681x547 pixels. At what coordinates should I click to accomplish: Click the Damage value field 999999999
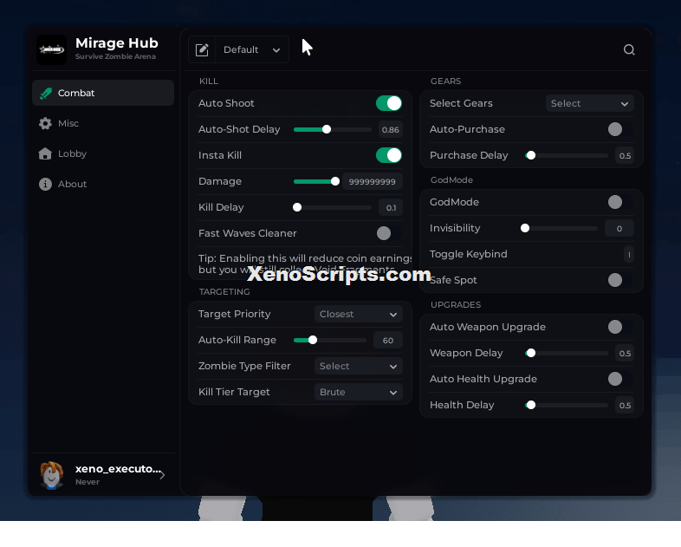click(373, 181)
